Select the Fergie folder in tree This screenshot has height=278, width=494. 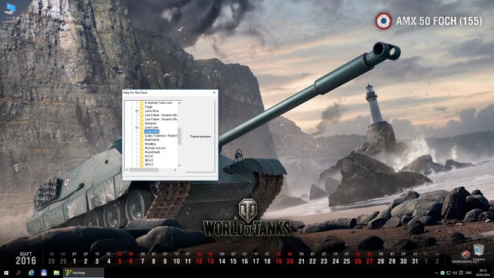tap(148, 107)
